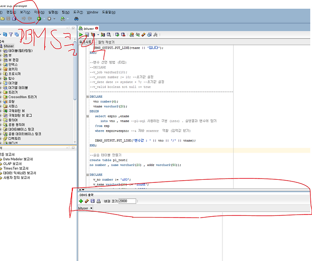Open the SQL History icon
The width and height of the screenshot is (312, 261).
(149, 35)
